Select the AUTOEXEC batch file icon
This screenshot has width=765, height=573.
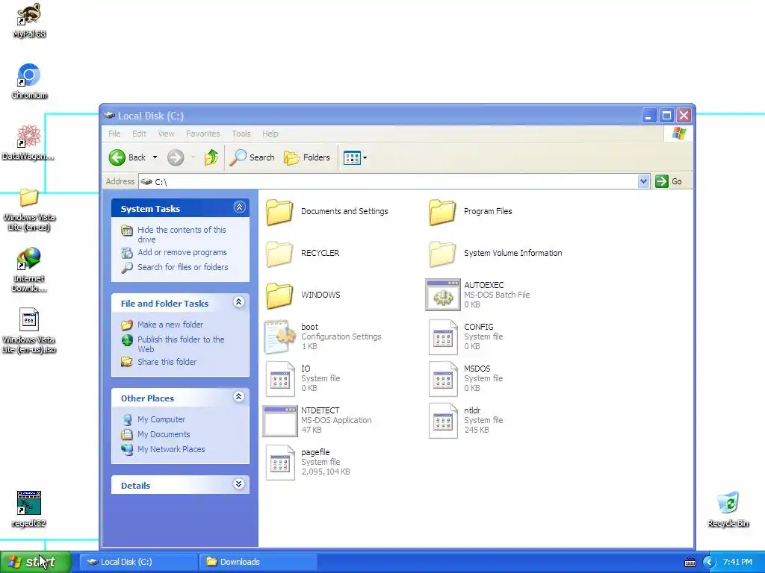tap(442, 295)
